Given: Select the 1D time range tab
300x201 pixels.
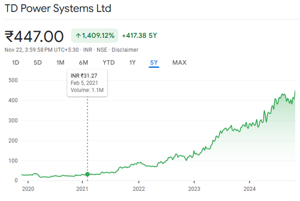Looking at the screenshot, I should click(x=15, y=63).
